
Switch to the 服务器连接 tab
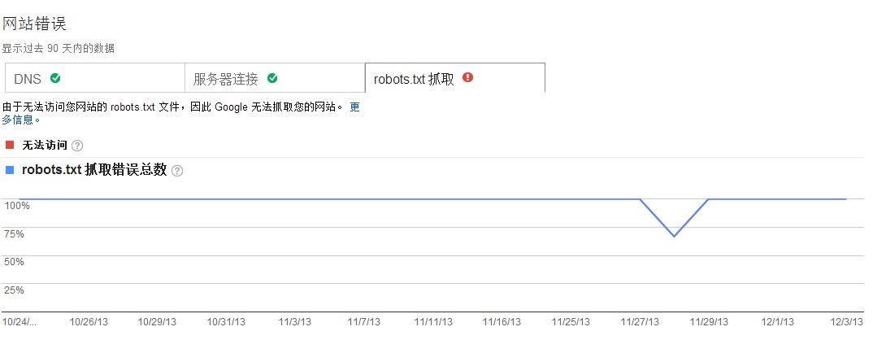[275, 78]
